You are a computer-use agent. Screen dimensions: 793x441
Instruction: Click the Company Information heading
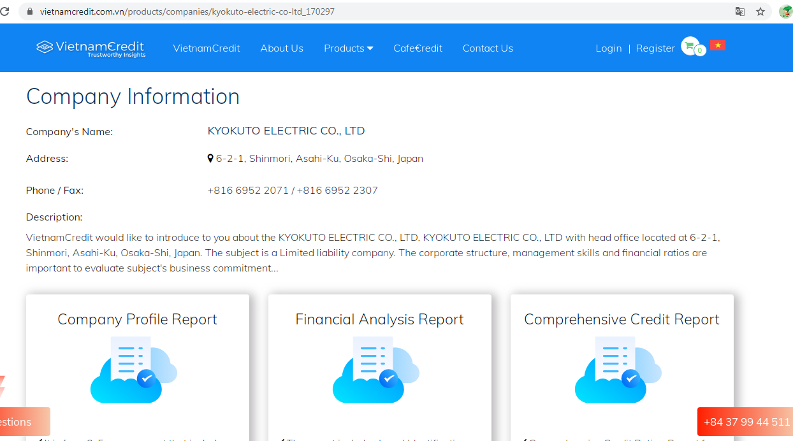click(x=133, y=96)
